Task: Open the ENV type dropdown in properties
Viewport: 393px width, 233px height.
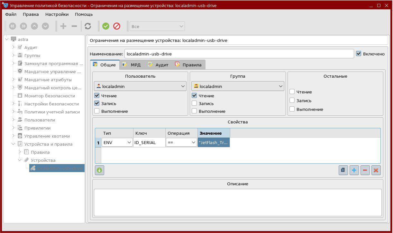Action: pos(117,142)
